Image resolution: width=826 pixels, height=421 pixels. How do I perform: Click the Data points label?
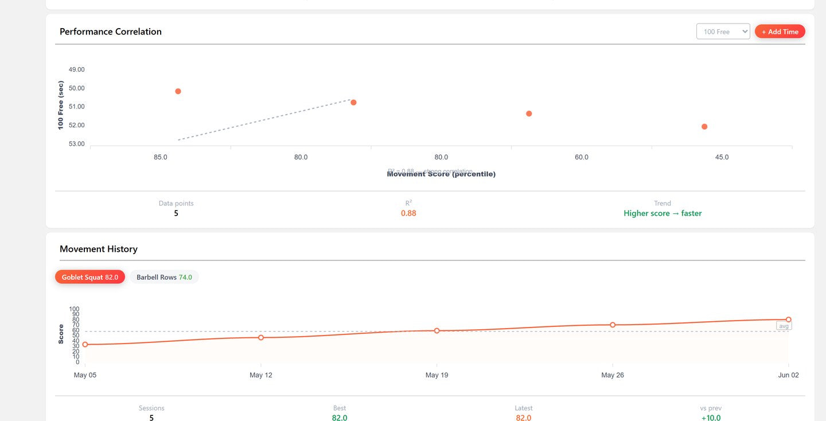pos(176,203)
